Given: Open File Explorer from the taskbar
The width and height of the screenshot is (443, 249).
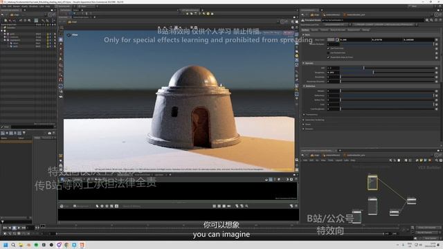Looking at the screenshot, I should (21, 245).
